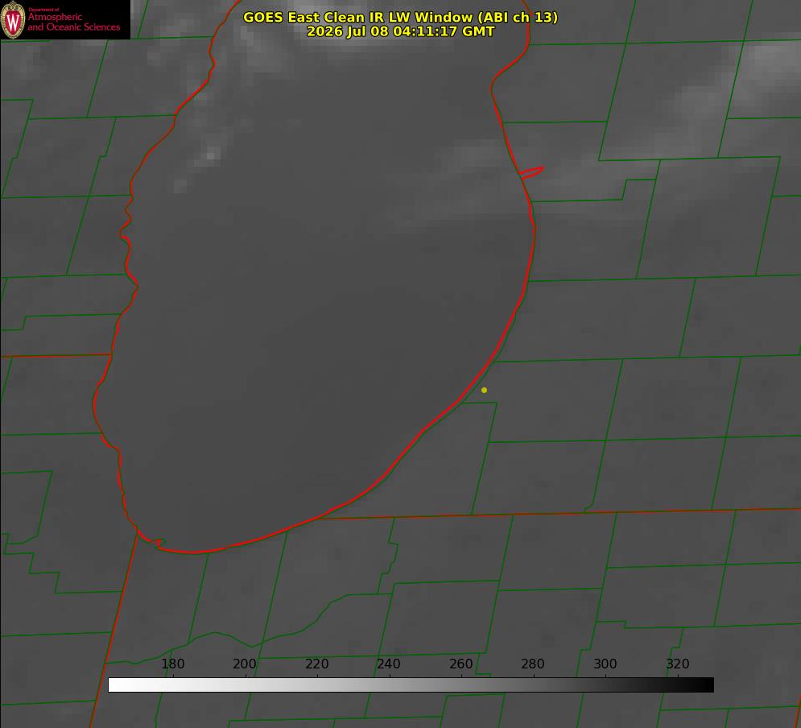Image resolution: width=801 pixels, height=728 pixels.
Task: Click the 280 colorbar tick label
Action: tap(533, 664)
